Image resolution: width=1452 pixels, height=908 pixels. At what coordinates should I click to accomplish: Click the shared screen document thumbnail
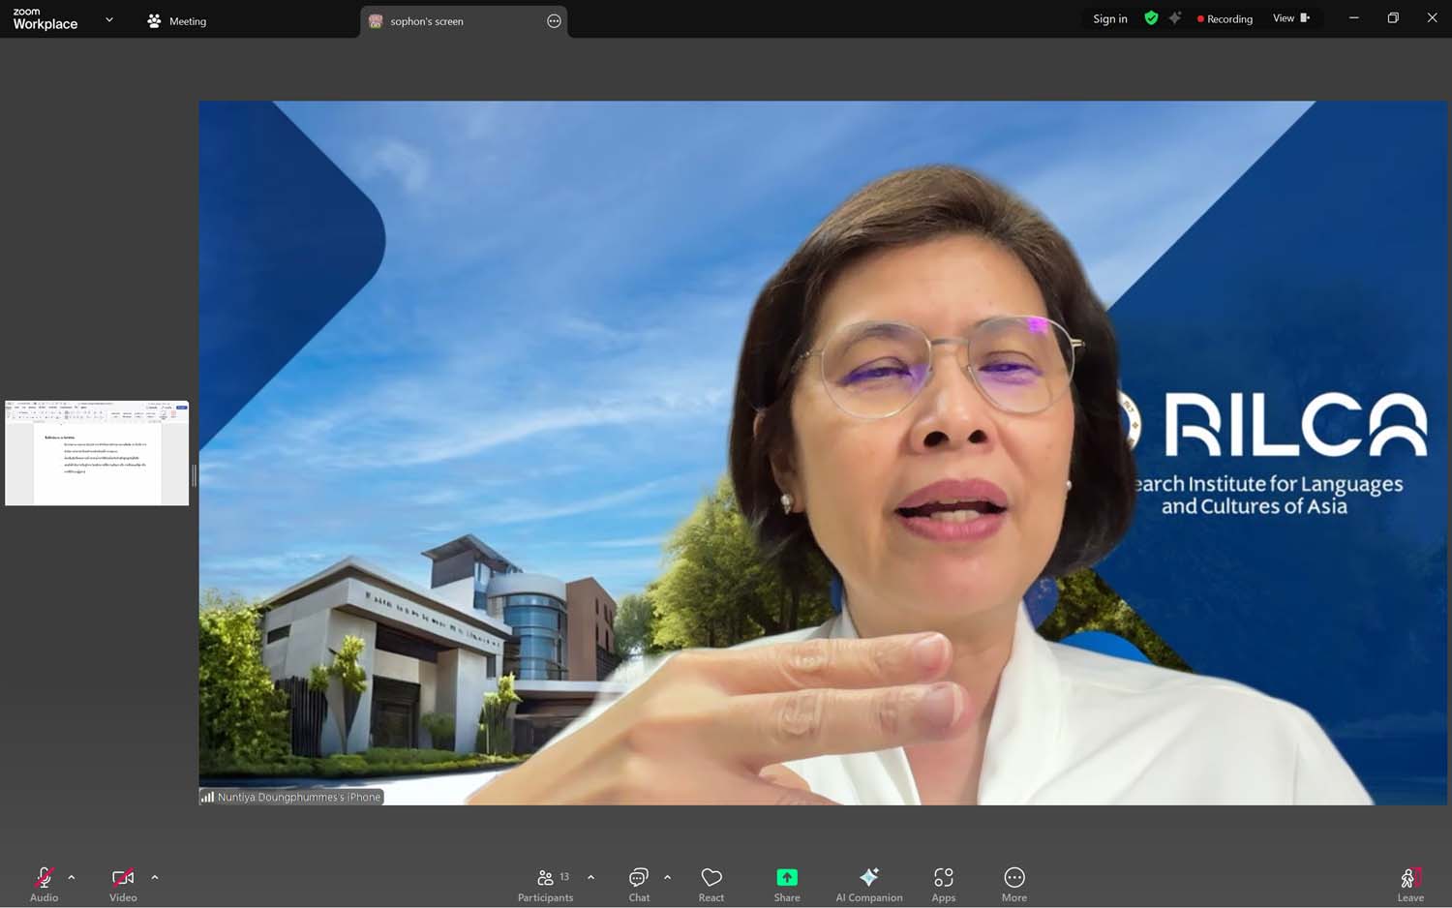tap(97, 453)
